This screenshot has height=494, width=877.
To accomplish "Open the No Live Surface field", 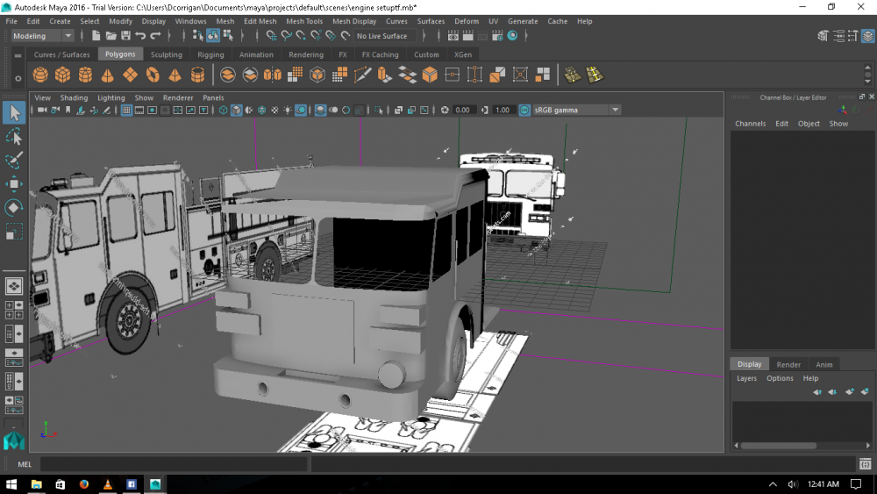I will point(382,36).
